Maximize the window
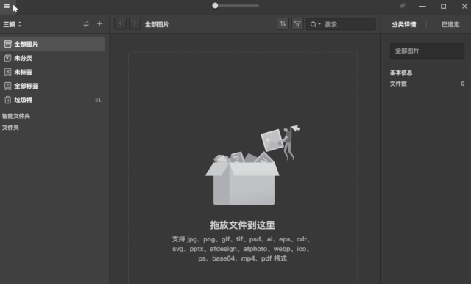The image size is (471, 284). 443,7
